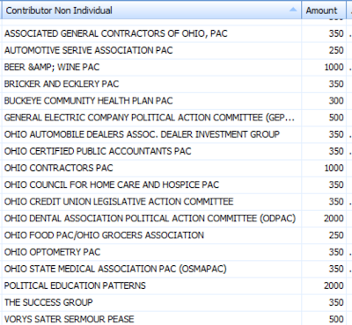
Task: Click amount 350 for OHIO STATE MEDICAL ASSOCIATION PAC
Action: (x=336, y=269)
